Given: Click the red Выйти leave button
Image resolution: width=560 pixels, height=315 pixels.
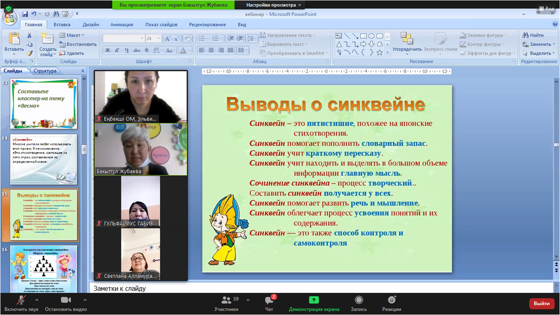Looking at the screenshot, I should (x=541, y=303).
